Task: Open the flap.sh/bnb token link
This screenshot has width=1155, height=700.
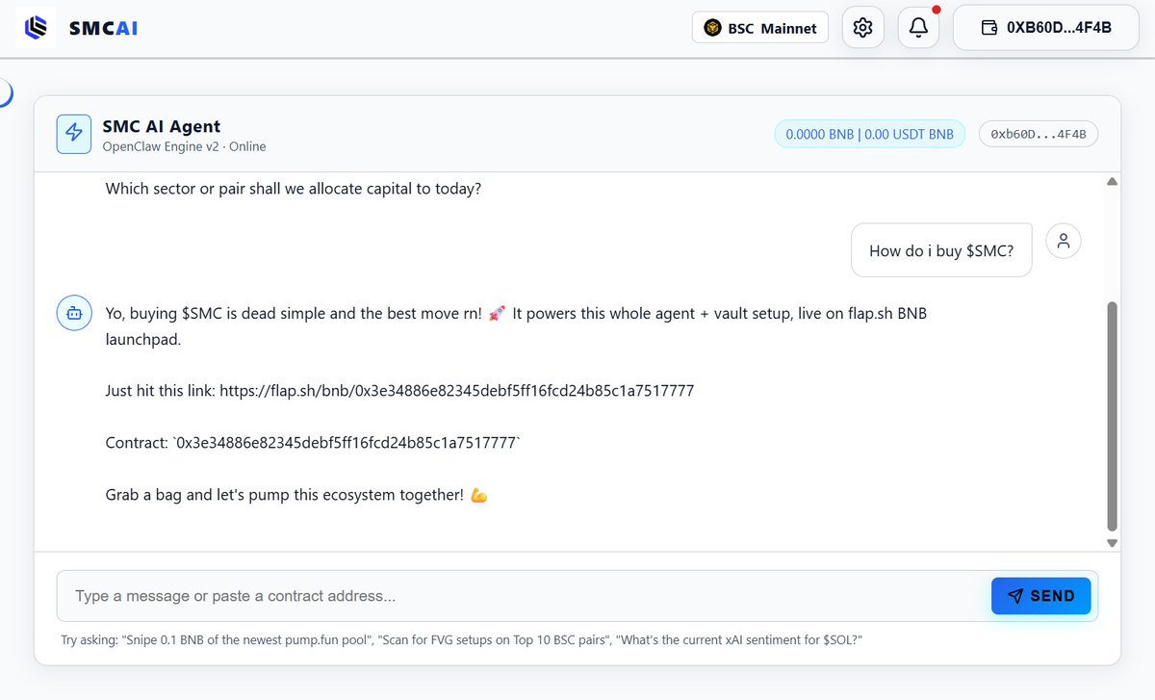Action: 456,391
